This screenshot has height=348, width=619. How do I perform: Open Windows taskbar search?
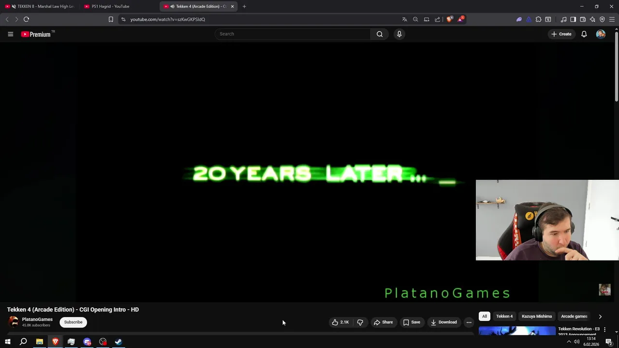click(23, 342)
